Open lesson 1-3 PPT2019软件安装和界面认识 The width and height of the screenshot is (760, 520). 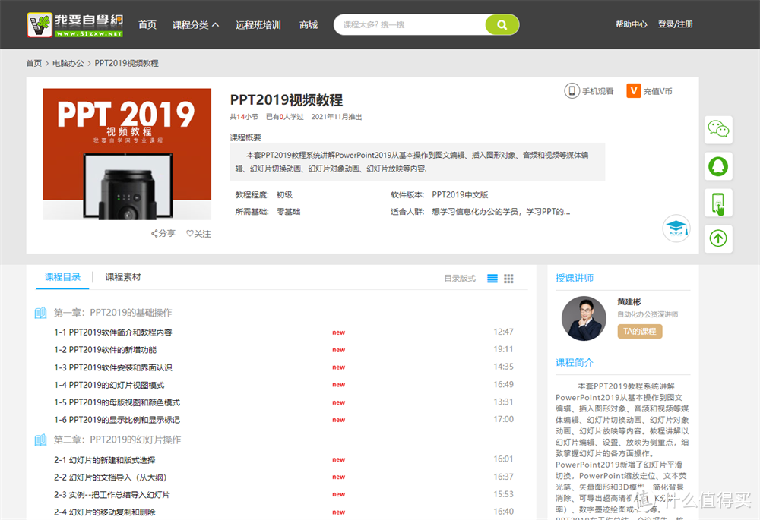point(113,367)
